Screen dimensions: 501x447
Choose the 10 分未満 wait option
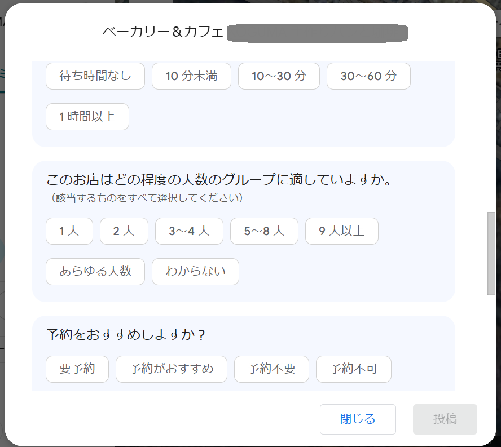click(x=191, y=76)
